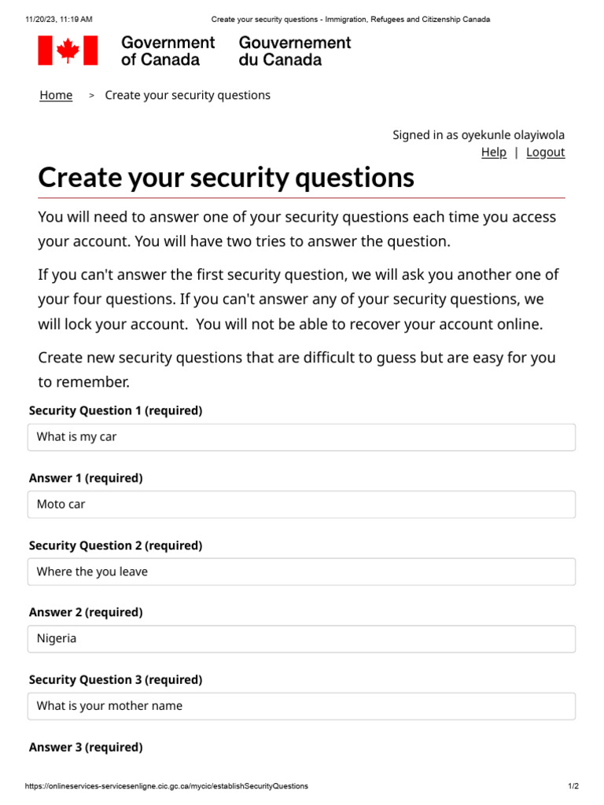The image size is (604, 805).
Task: Click the Create your security questions breadcrumb
Action: (187, 95)
